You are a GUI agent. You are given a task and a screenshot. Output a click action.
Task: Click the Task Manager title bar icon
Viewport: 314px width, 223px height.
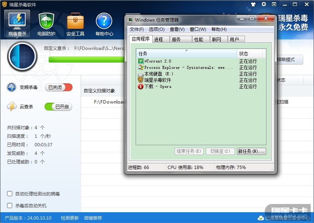[x=130, y=20]
